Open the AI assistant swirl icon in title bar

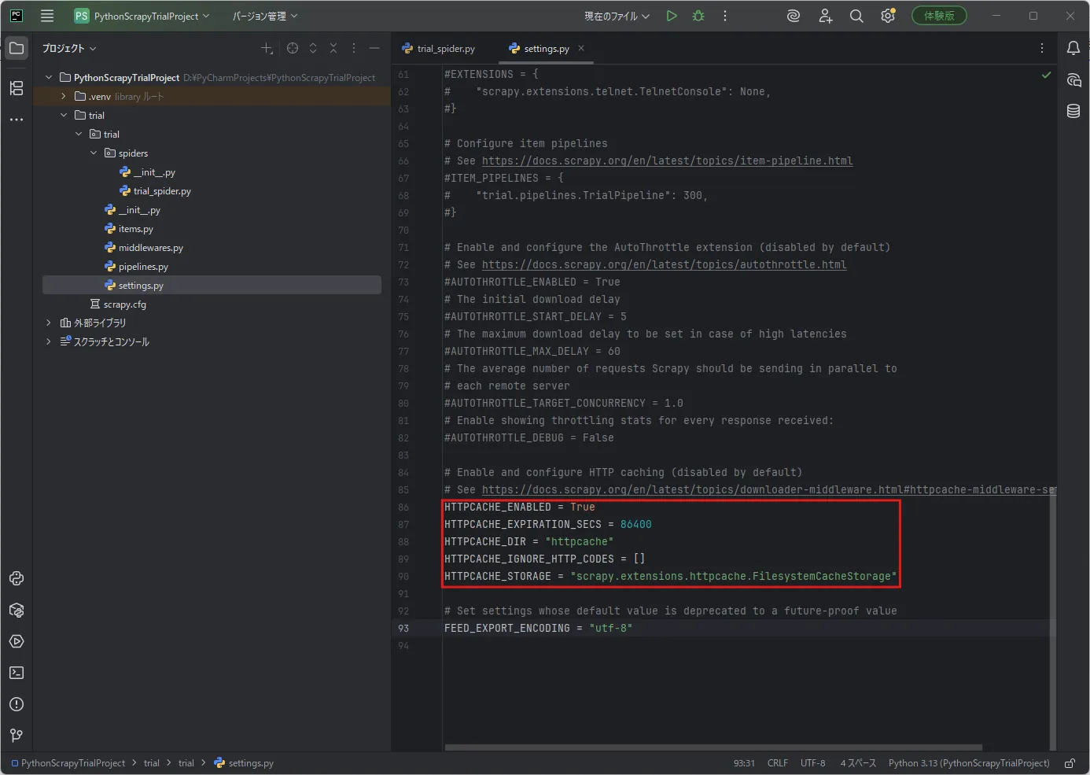(794, 16)
